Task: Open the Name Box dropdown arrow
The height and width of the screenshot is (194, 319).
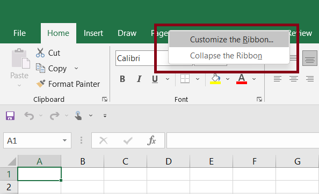Action: (x=64, y=140)
